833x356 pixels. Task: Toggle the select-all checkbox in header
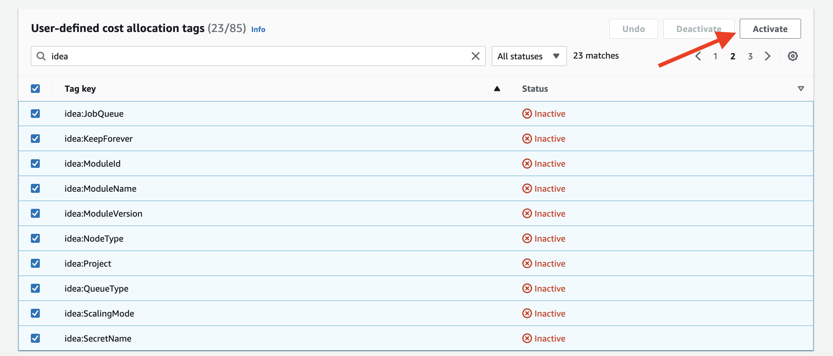coord(36,89)
